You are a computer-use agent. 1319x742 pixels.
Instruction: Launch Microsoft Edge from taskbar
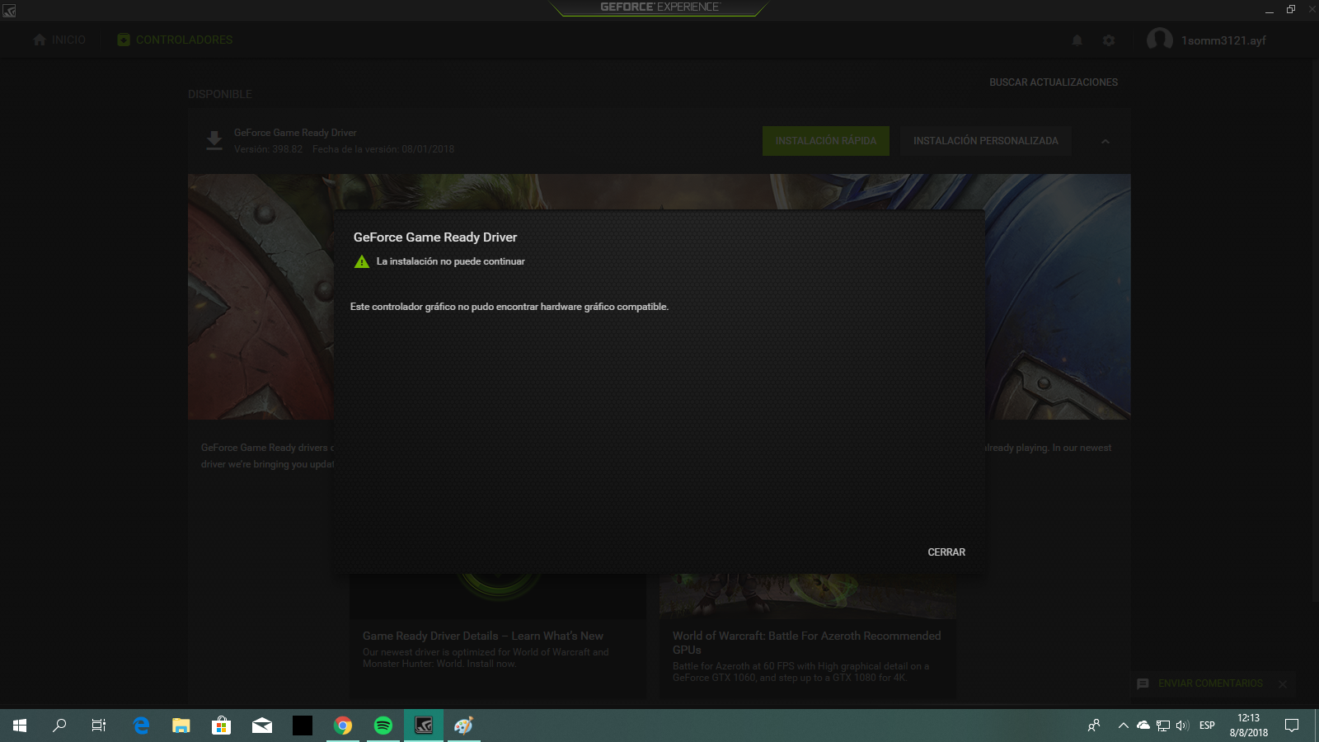[x=141, y=726]
